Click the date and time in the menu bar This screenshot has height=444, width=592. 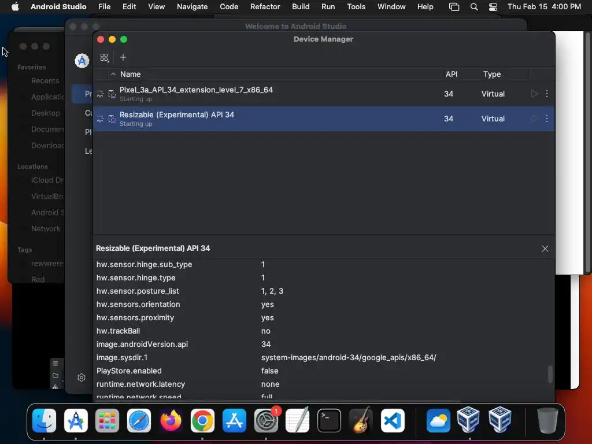[544, 7]
